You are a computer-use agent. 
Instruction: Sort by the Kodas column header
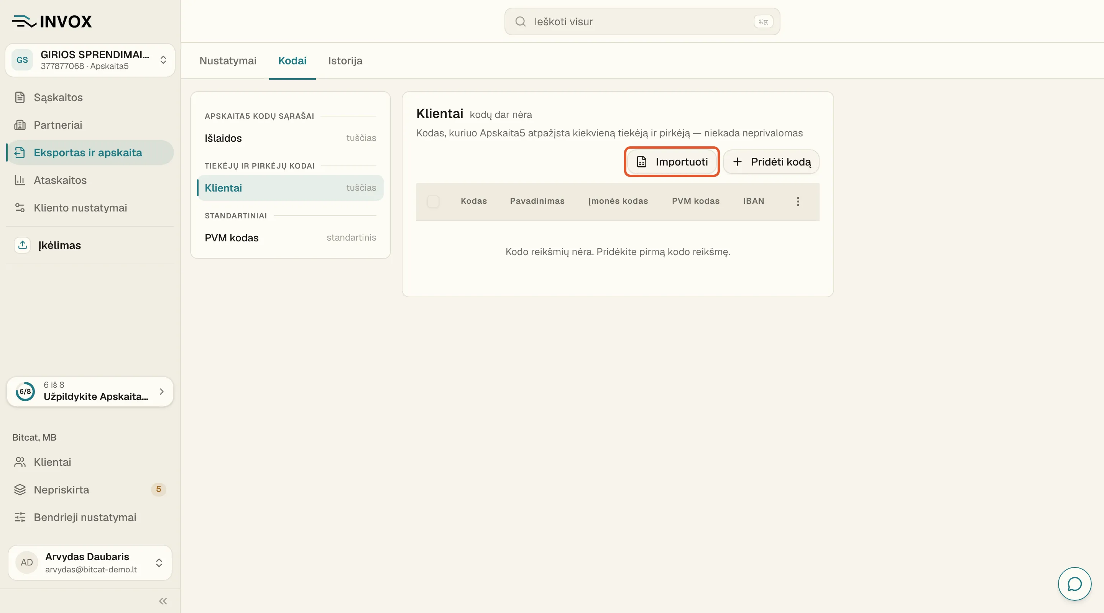pos(473,201)
